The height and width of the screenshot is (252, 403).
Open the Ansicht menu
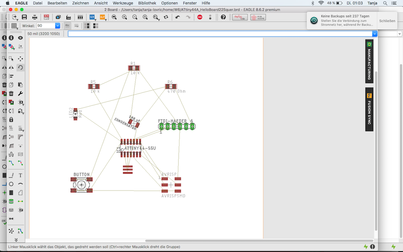click(x=101, y=3)
